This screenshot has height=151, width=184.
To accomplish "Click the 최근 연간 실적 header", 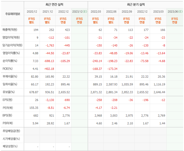I will (54, 5).
